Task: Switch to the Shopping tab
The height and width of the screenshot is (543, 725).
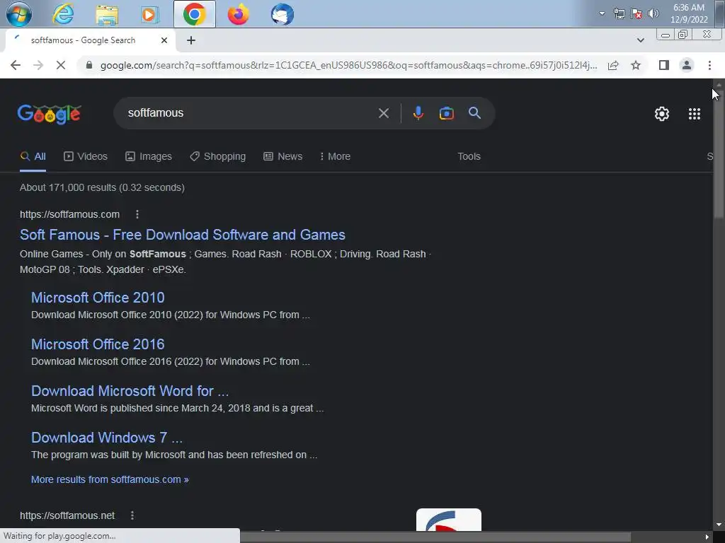Action: point(218,156)
